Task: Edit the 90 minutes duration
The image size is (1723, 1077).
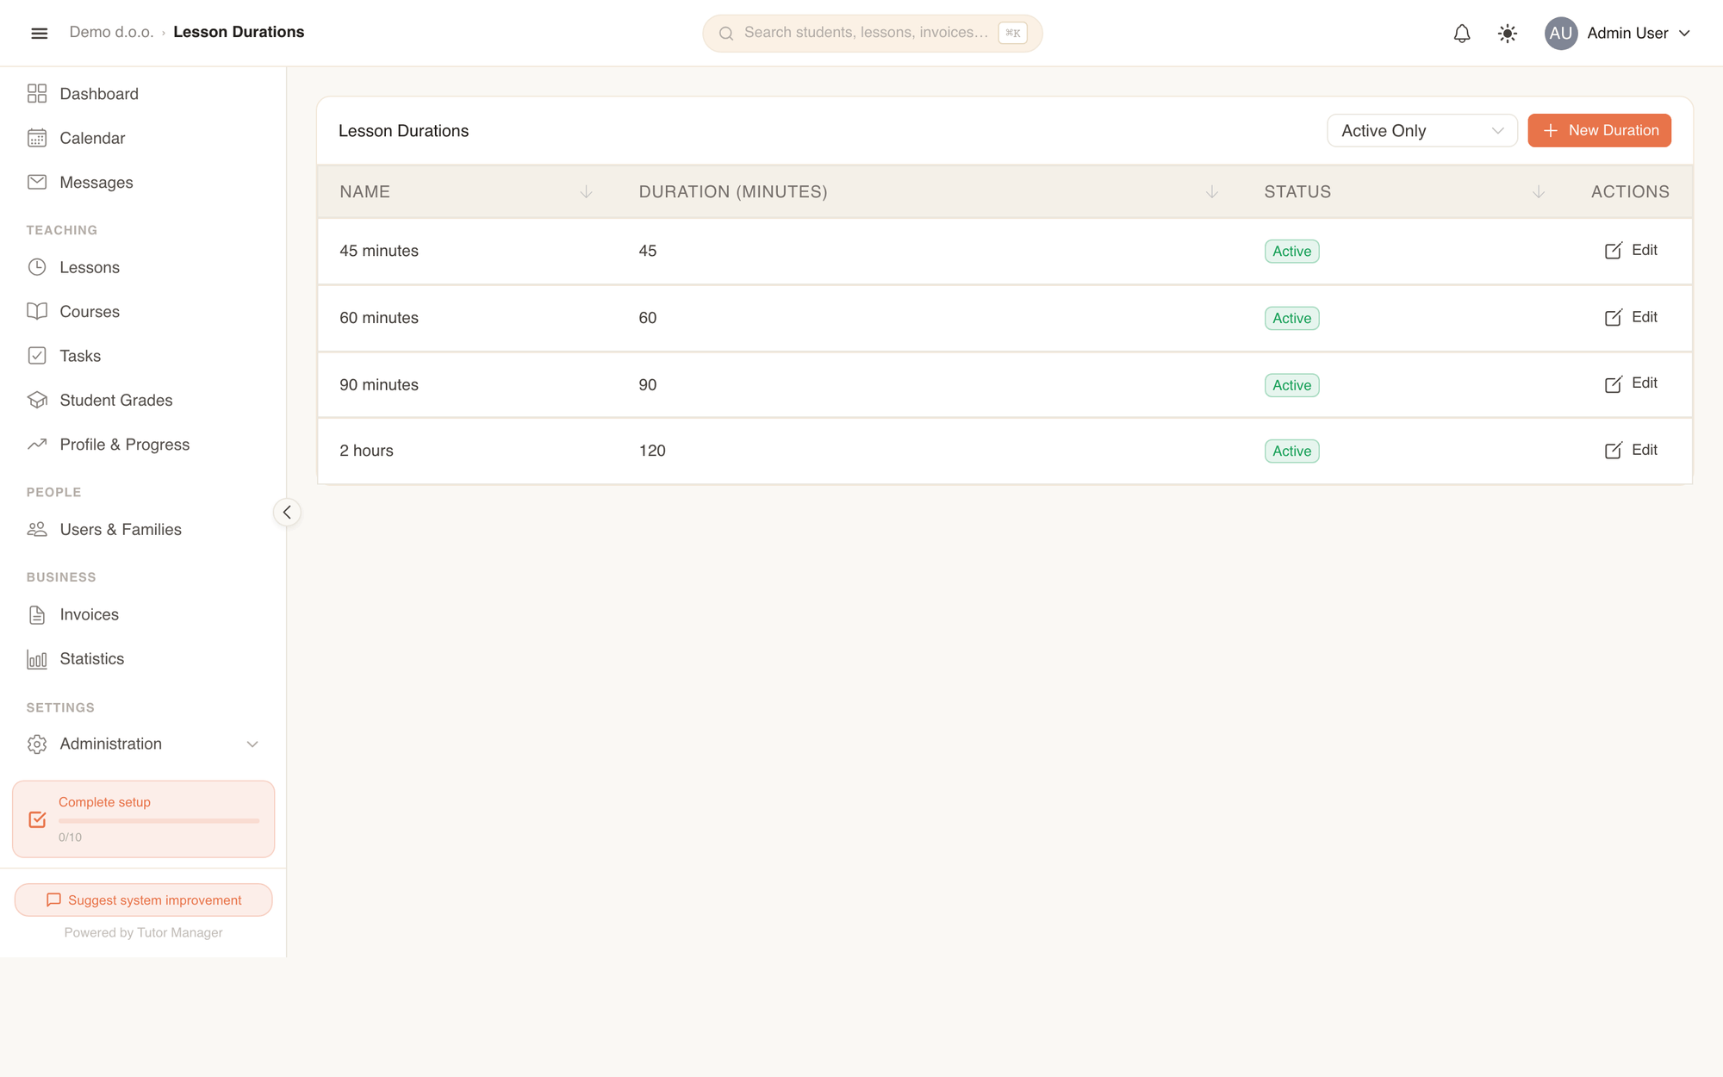Action: click(1631, 383)
